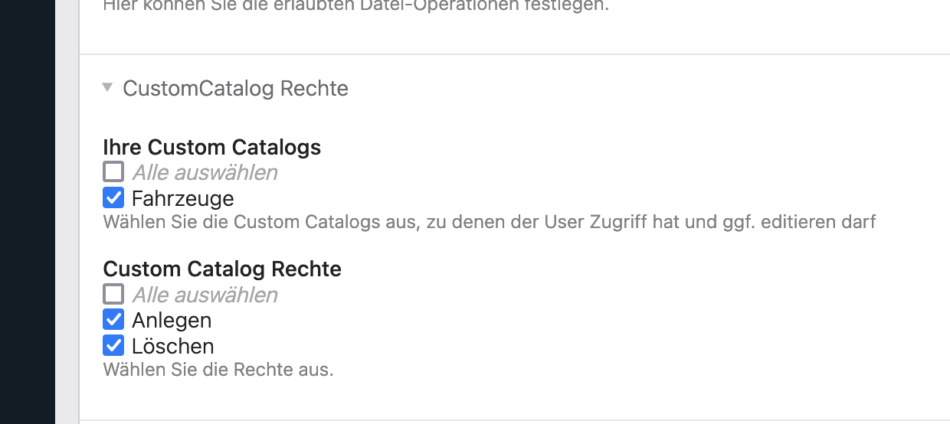The height and width of the screenshot is (424, 950).
Task: Untick the Löschen permission checkbox
Action: pyautogui.click(x=113, y=346)
